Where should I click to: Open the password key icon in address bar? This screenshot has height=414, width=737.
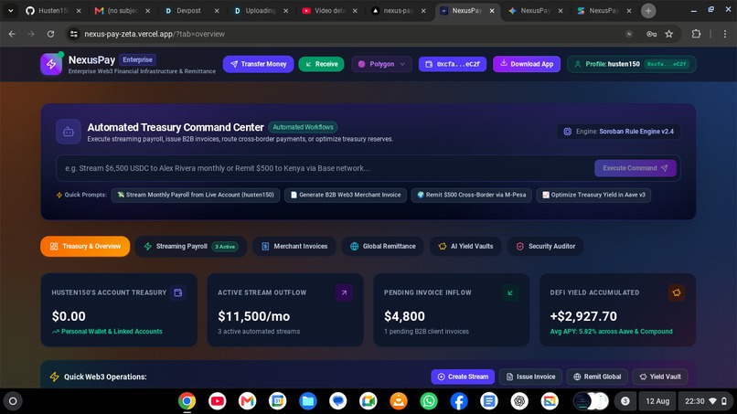pyautogui.click(x=651, y=34)
